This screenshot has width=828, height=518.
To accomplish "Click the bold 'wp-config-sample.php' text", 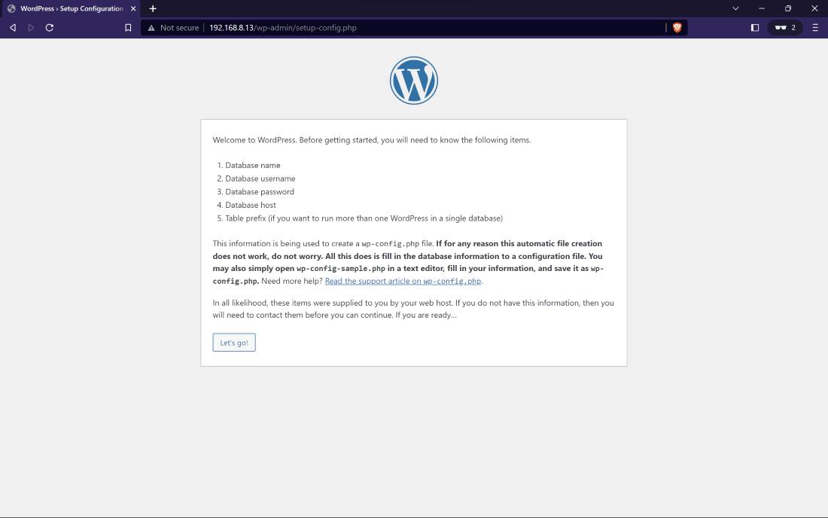I will 340,269.
